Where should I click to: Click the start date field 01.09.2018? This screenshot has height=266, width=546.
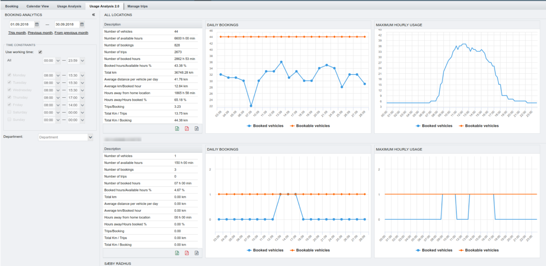pos(22,24)
